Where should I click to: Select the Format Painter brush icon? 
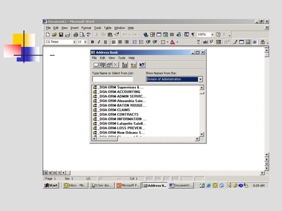pos(117,35)
